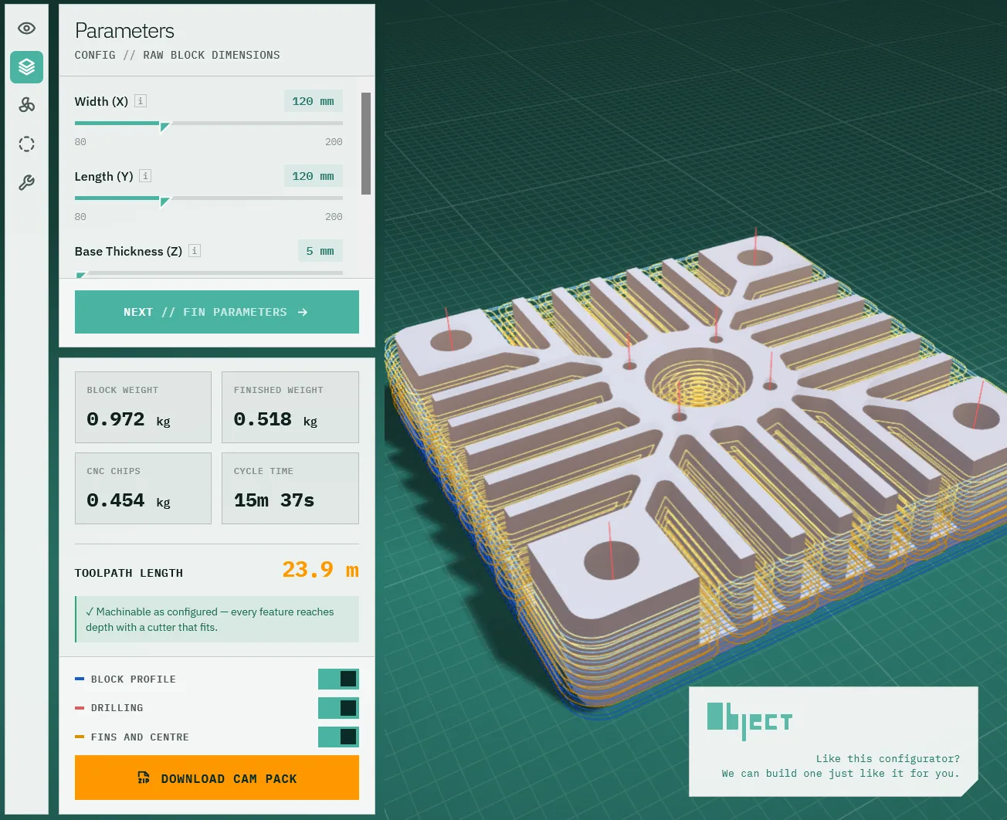The height and width of the screenshot is (820, 1007).
Task: Click the Cycle Time 15m 37s card
Action: click(290, 489)
